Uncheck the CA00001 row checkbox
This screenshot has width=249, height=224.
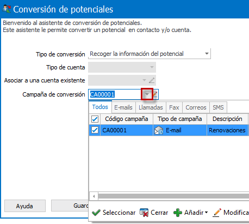[x=95, y=130]
